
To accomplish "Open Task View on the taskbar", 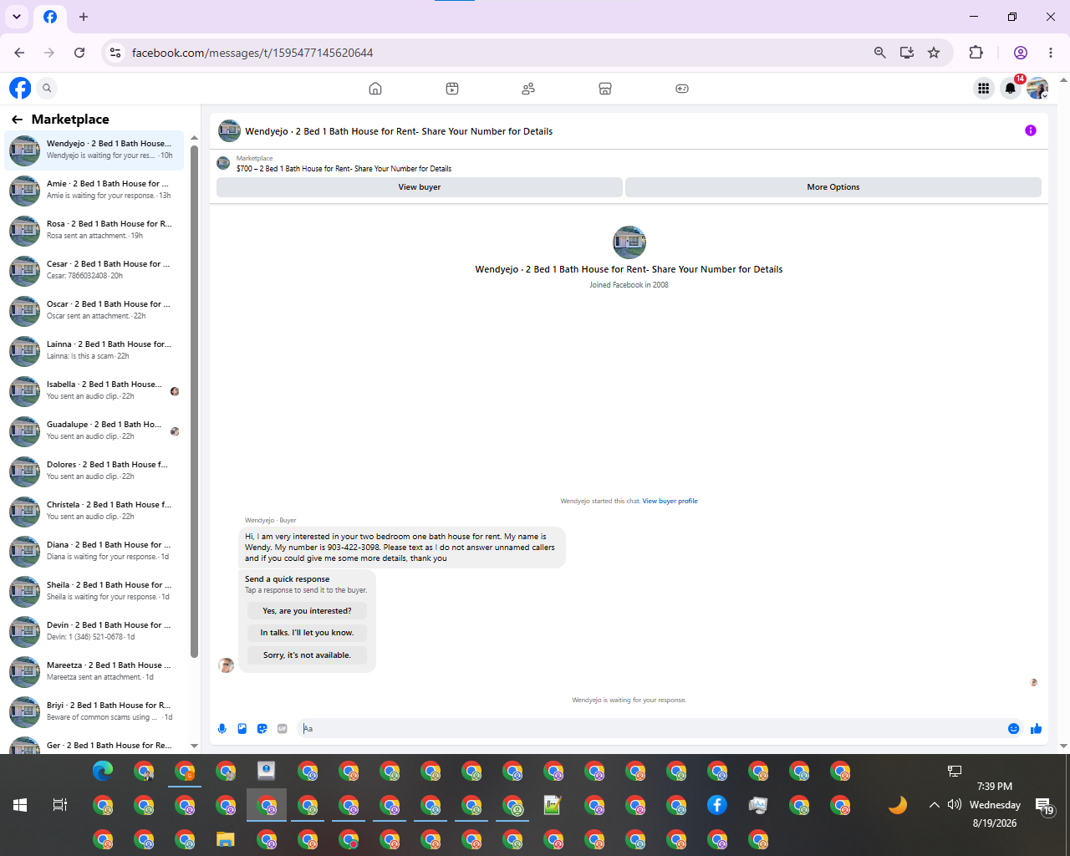I will [60, 805].
